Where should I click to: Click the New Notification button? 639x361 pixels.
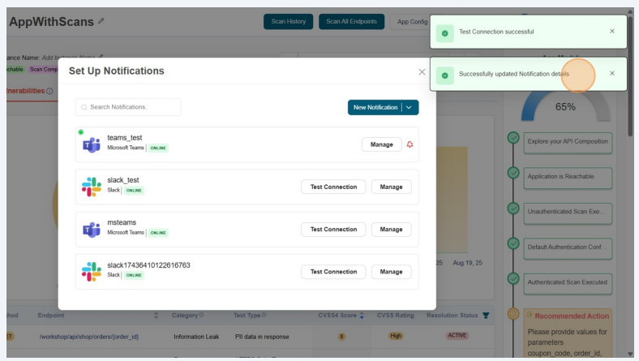coord(375,107)
